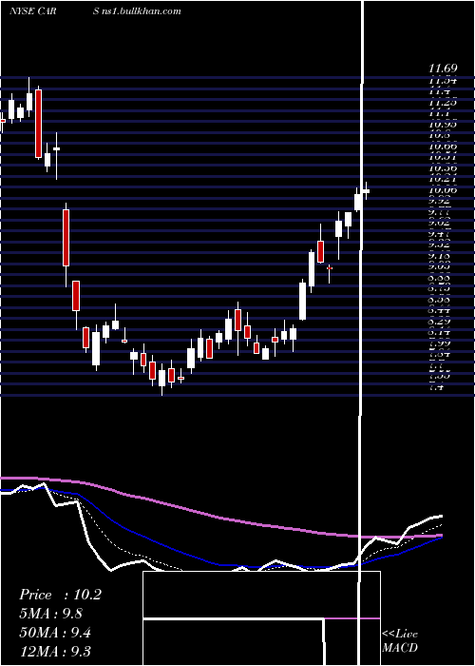Screen dimensions: 475x666
Task: Click the '5MA : 9.8' value
Action: click(x=51, y=614)
